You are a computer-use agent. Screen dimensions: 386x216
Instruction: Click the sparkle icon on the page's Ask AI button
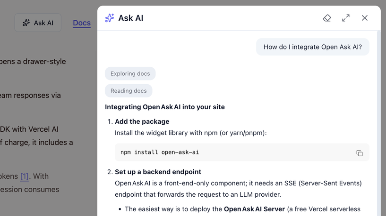coord(26,23)
